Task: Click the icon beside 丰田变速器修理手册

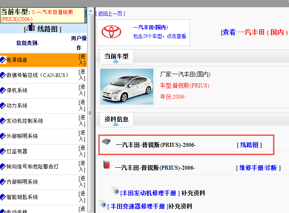Action: (103, 204)
